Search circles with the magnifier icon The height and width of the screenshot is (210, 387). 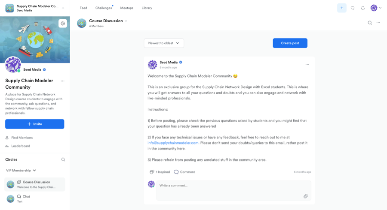63,159
